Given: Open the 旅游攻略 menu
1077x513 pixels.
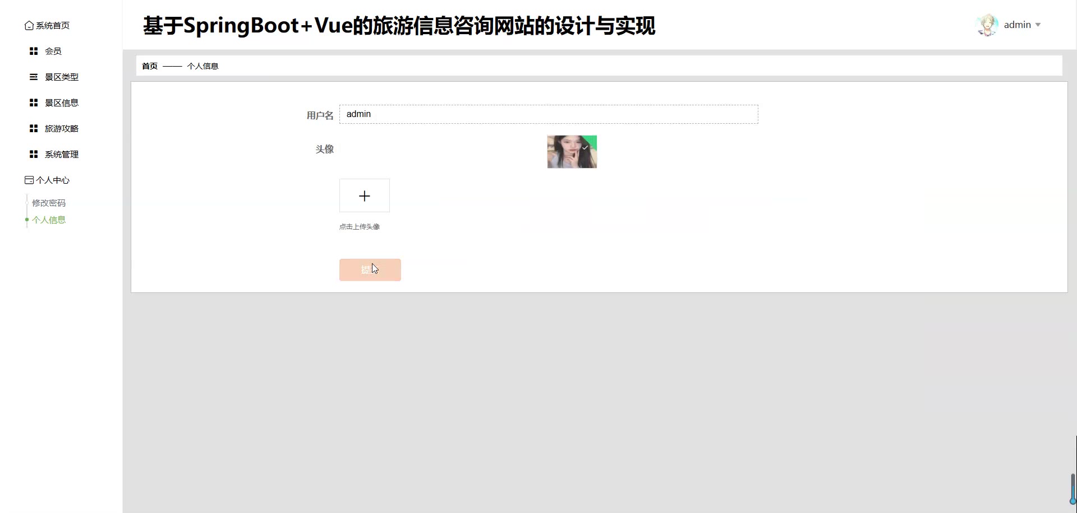Looking at the screenshot, I should (x=62, y=128).
